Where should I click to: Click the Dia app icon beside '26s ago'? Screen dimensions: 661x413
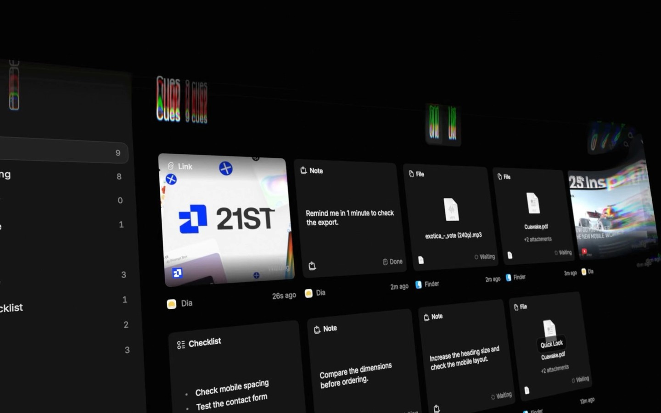pyautogui.click(x=172, y=304)
